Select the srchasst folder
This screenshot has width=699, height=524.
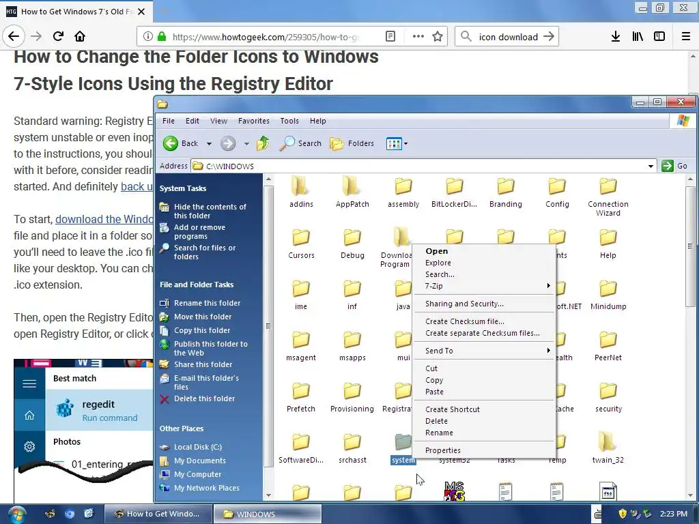pos(352,448)
